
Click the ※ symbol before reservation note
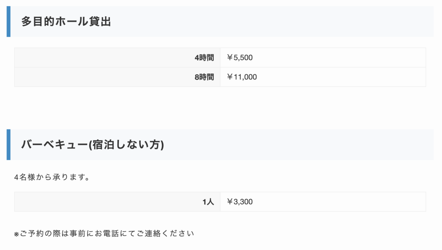pyautogui.click(x=16, y=234)
